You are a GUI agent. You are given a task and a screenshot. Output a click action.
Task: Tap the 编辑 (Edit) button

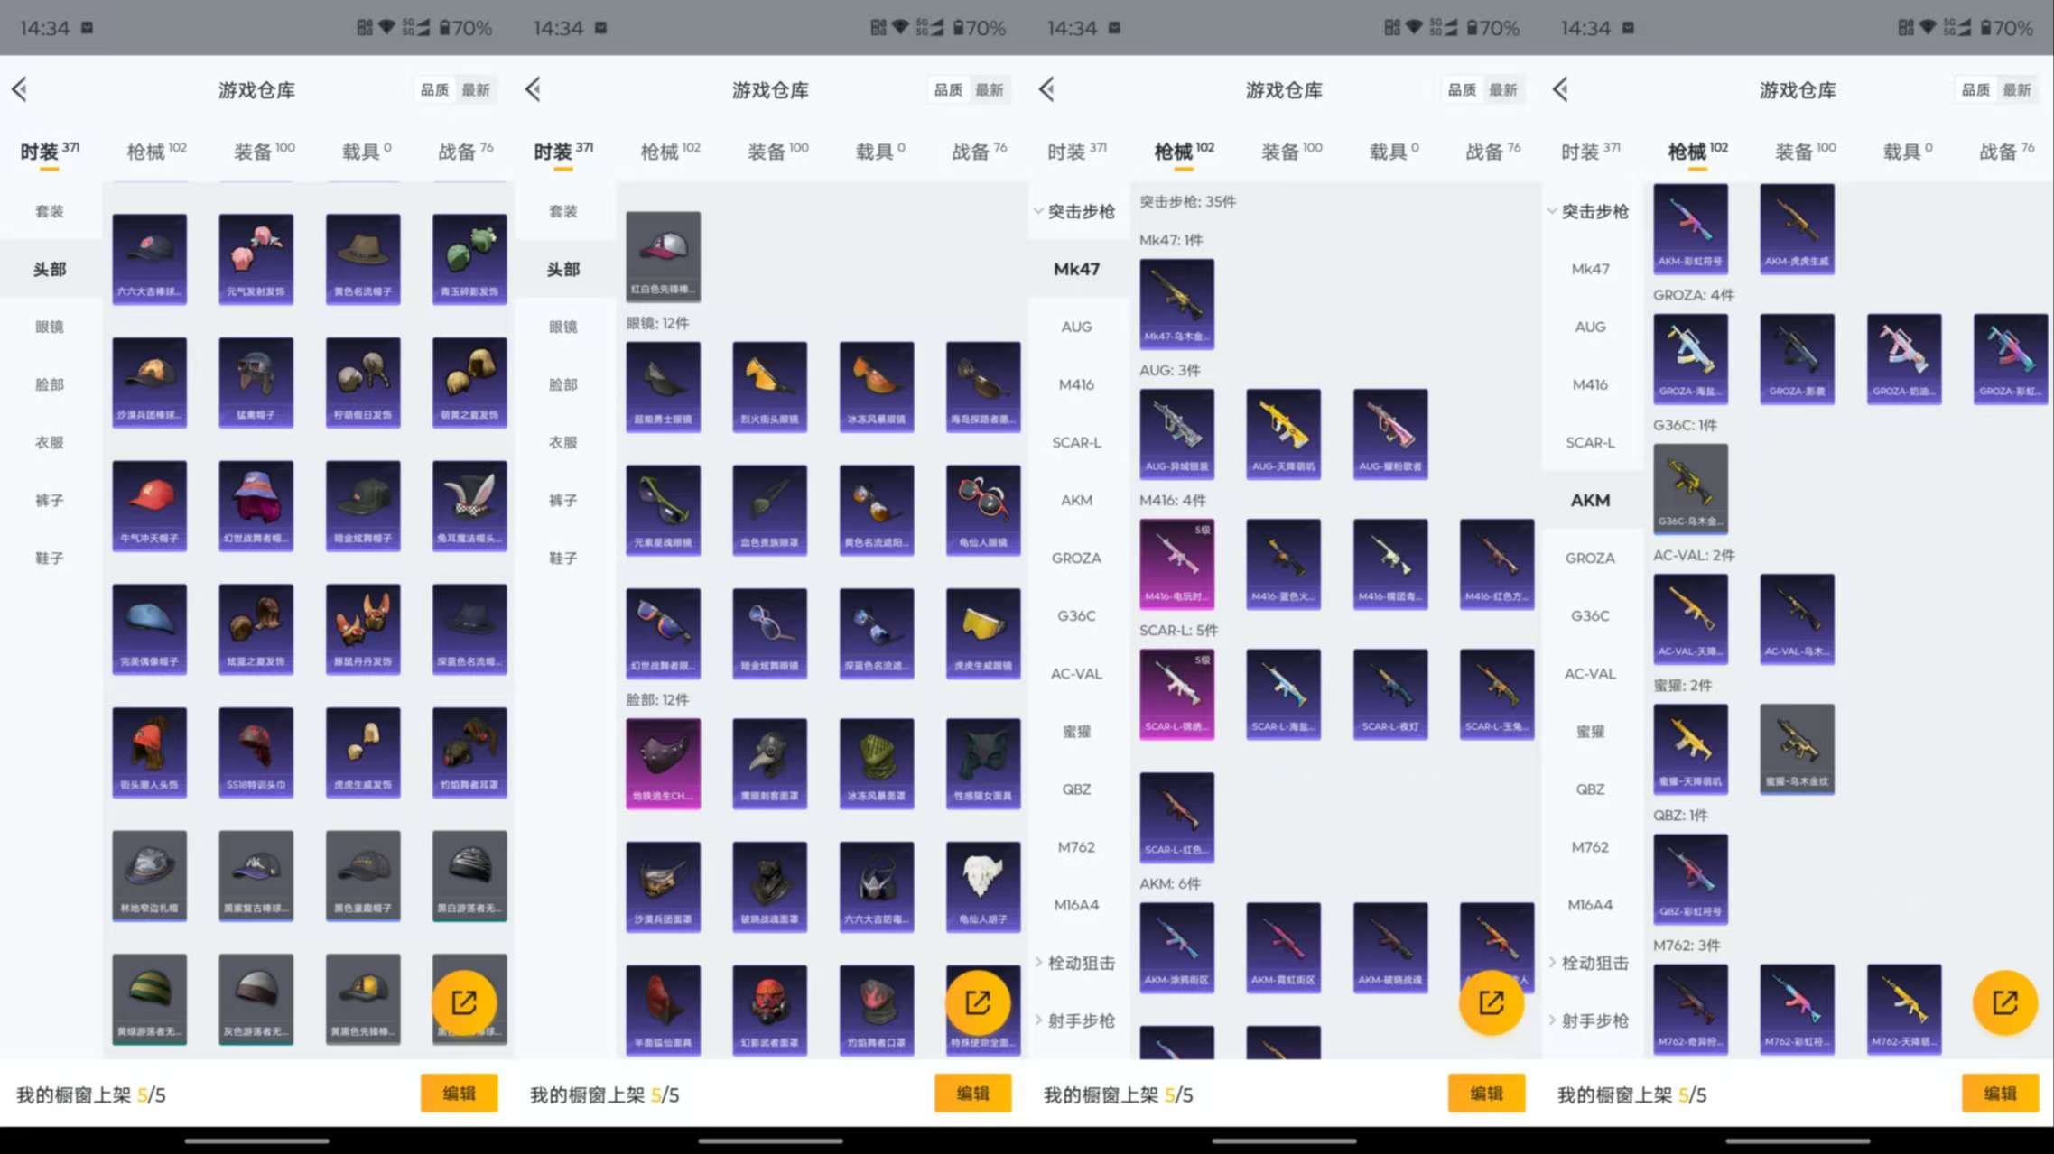460,1093
